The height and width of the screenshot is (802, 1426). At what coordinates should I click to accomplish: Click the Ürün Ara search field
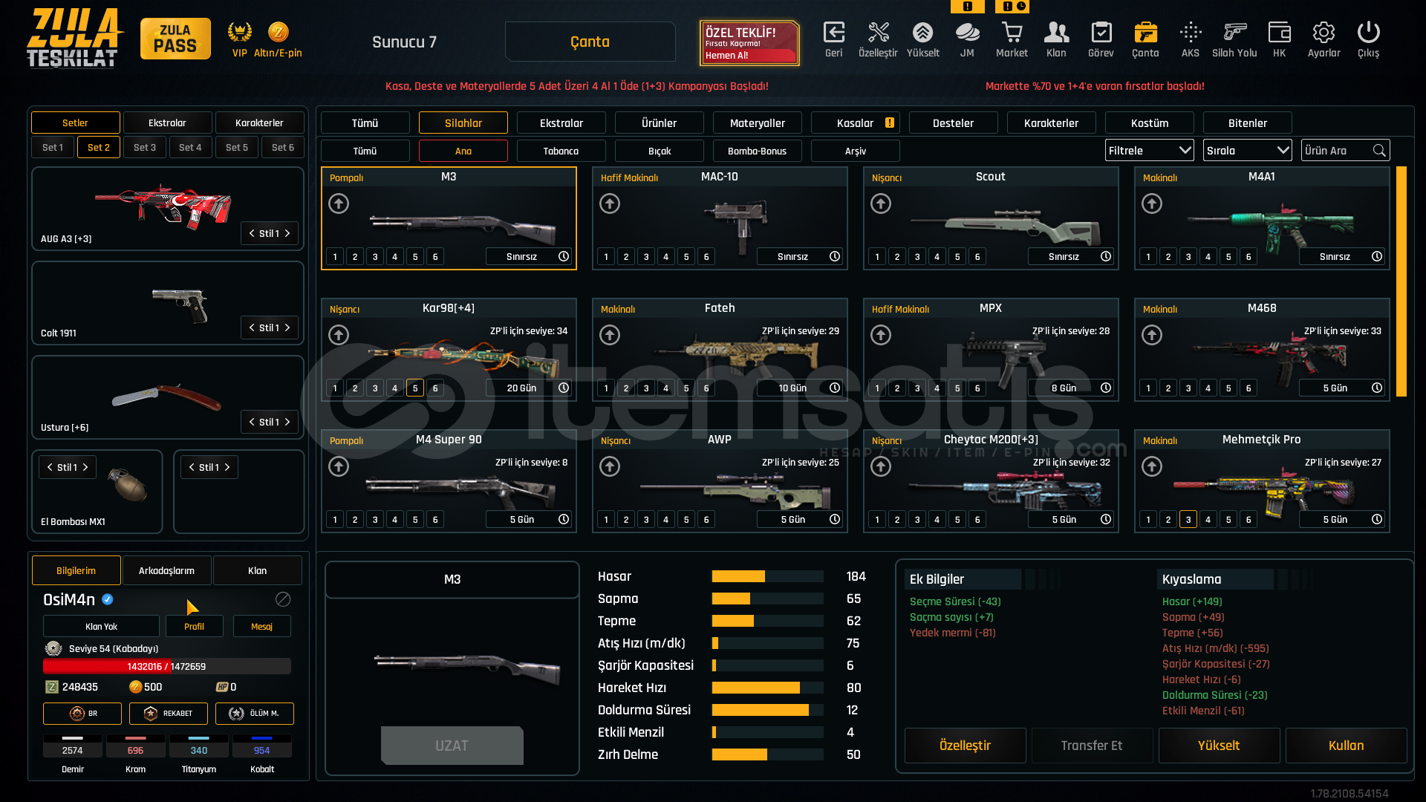pos(1345,151)
